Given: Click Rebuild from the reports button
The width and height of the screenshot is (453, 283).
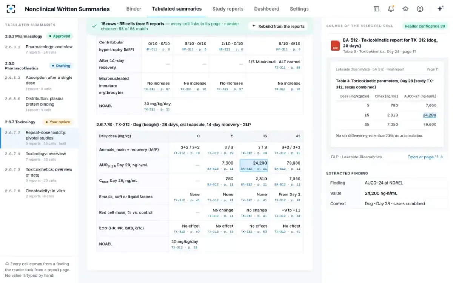Looking at the screenshot, I should tap(278, 26).
